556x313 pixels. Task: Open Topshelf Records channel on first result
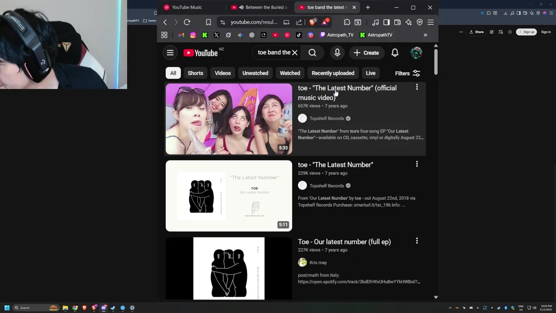pyautogui.click(x=327, y=118)
